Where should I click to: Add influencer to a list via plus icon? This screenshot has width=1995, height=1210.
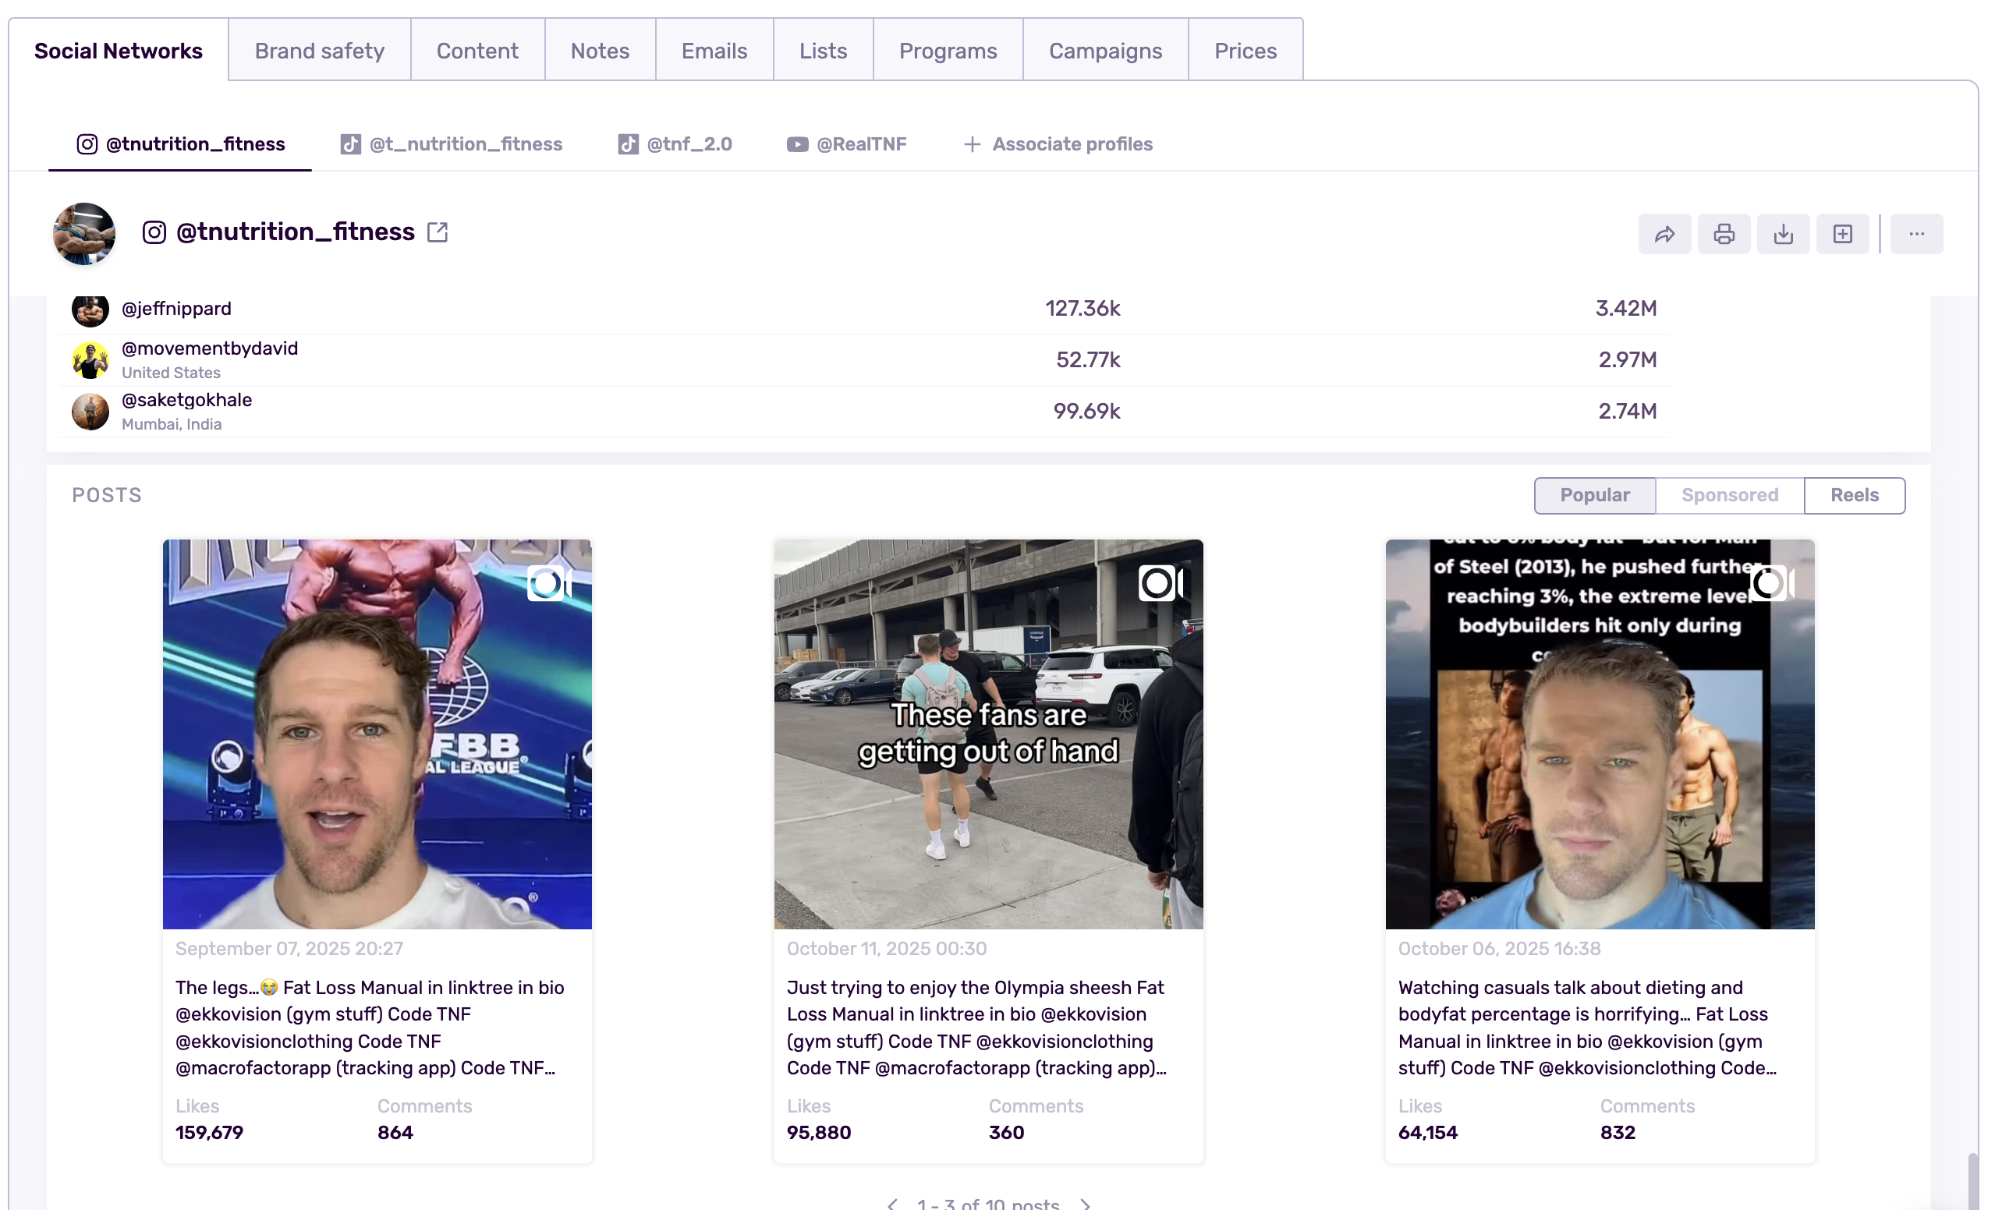pos(1843,233)
